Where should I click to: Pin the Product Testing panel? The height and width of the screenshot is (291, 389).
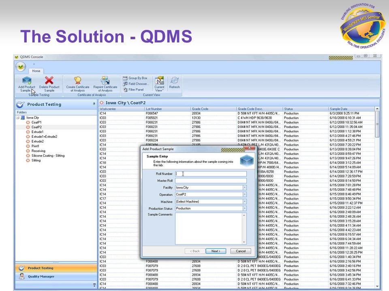pos(94,104)
